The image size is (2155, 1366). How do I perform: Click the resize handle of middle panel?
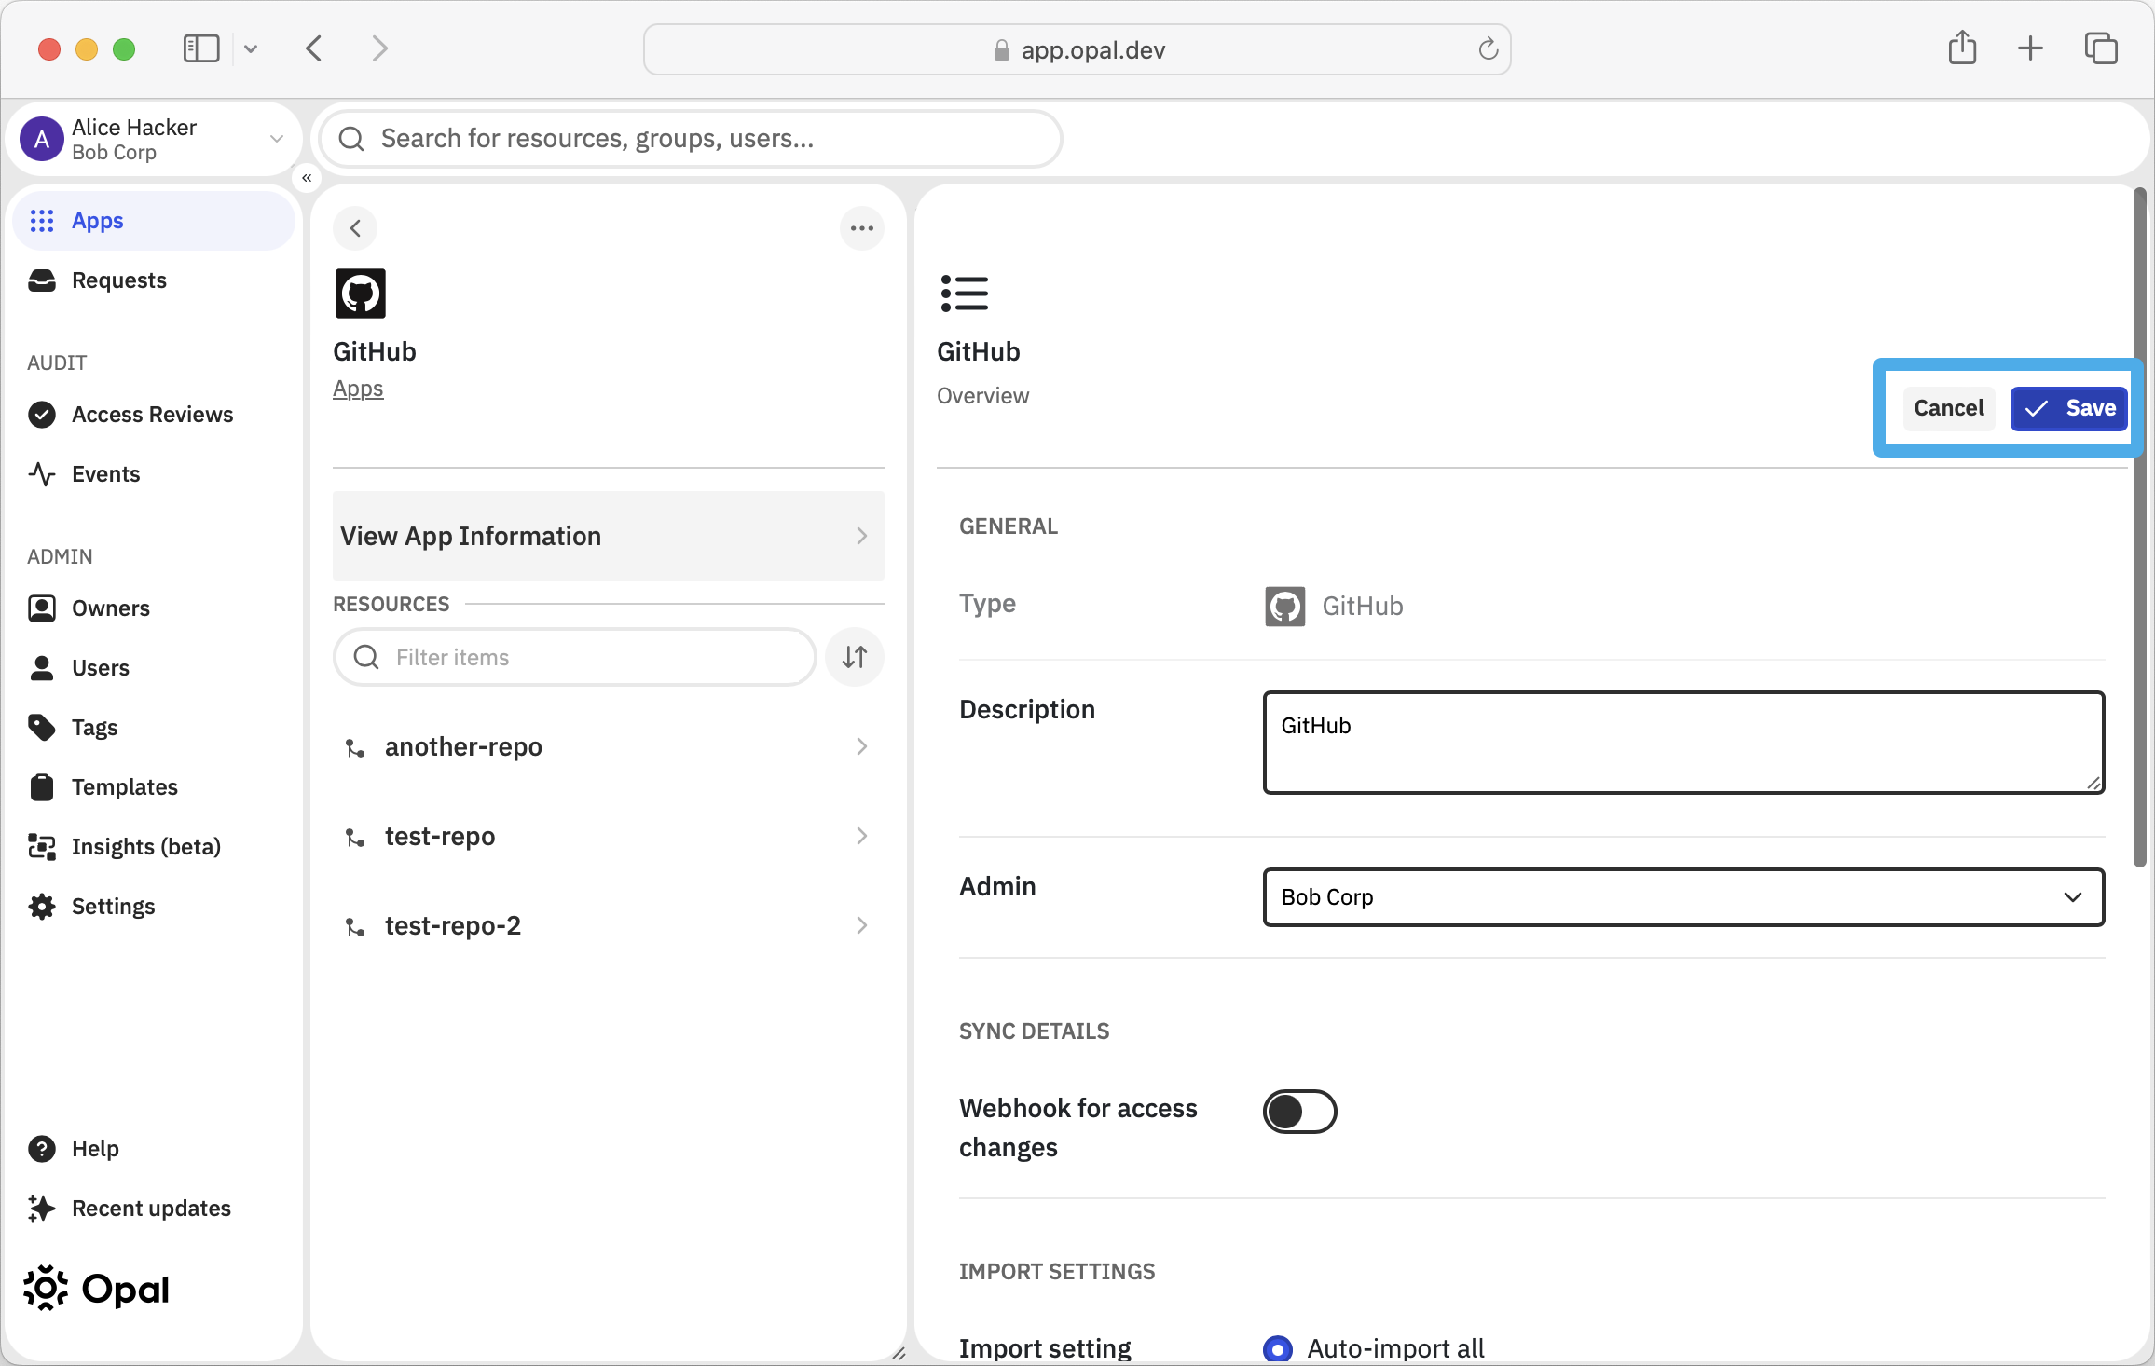(899, 1353)
